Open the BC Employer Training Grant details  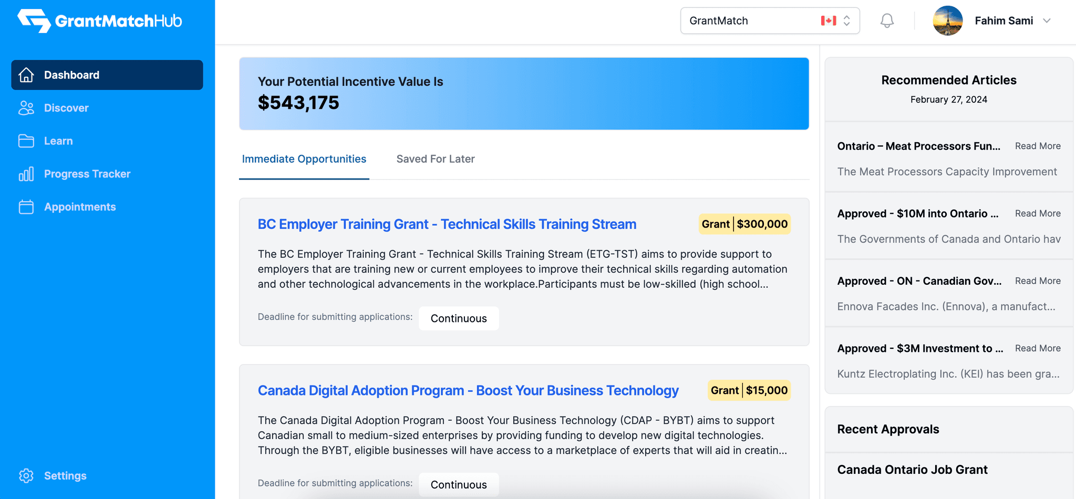pos(446,224)
